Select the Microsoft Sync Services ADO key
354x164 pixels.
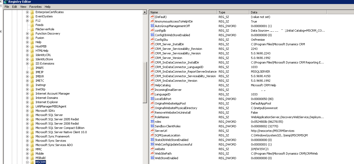54,145
